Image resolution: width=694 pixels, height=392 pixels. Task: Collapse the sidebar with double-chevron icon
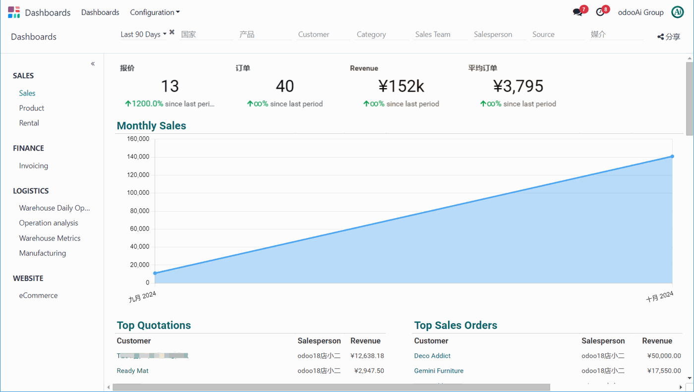93,64
